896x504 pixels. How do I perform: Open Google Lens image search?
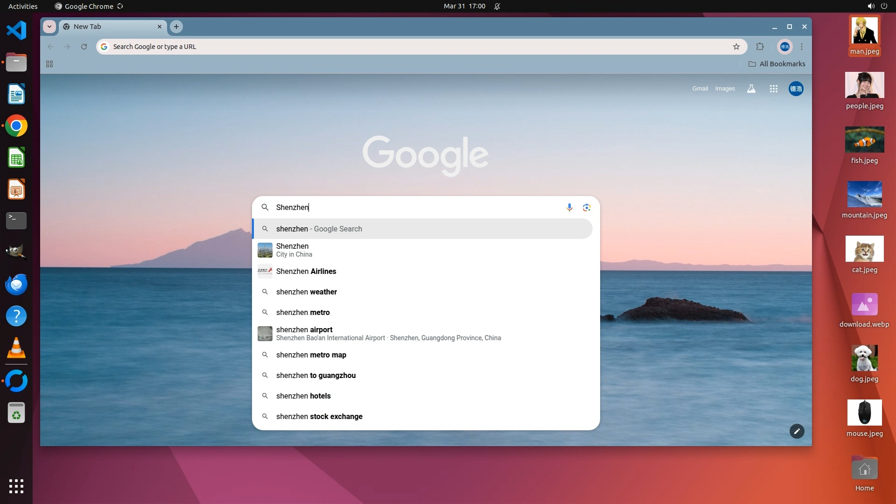pos(587,207)
